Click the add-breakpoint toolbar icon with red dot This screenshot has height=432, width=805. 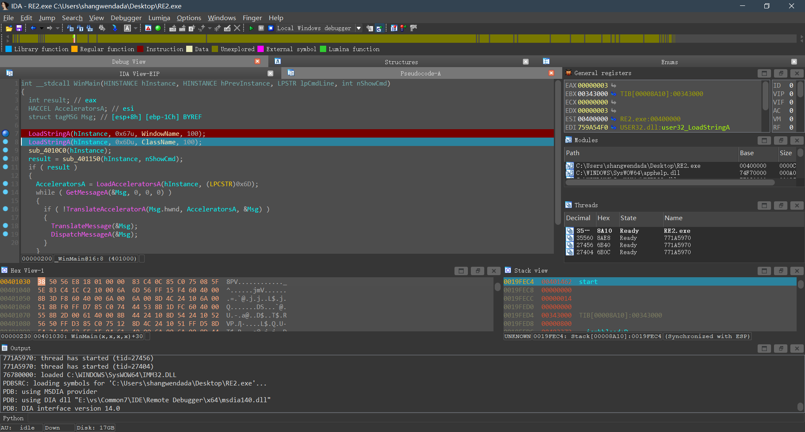click(x=403, y=28)
